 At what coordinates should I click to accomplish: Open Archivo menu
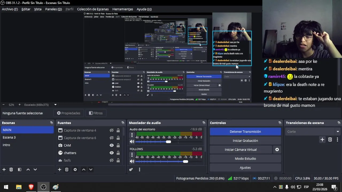[x=10, y=9]
